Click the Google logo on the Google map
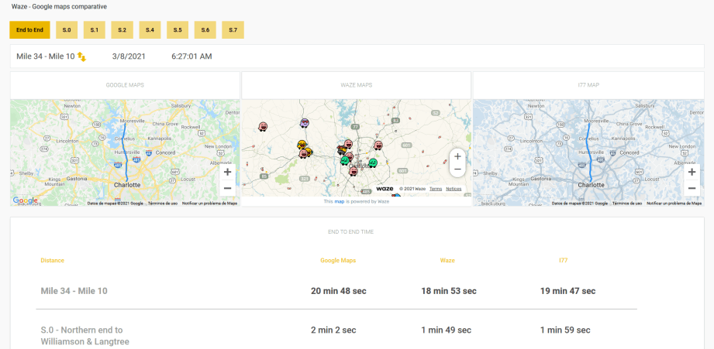 (25, 200)
